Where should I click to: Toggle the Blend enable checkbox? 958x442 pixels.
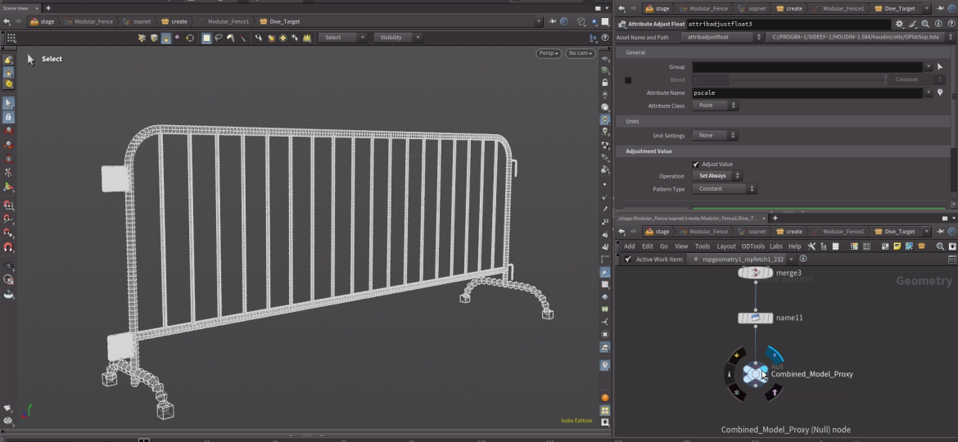pyautogui.click(x=628, y=80)
